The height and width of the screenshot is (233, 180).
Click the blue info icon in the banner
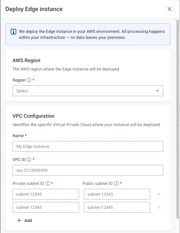(13, 32)
